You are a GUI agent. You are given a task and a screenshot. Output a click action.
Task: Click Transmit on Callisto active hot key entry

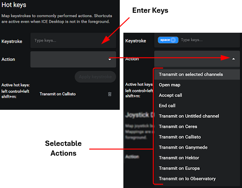tap(57, 94)
